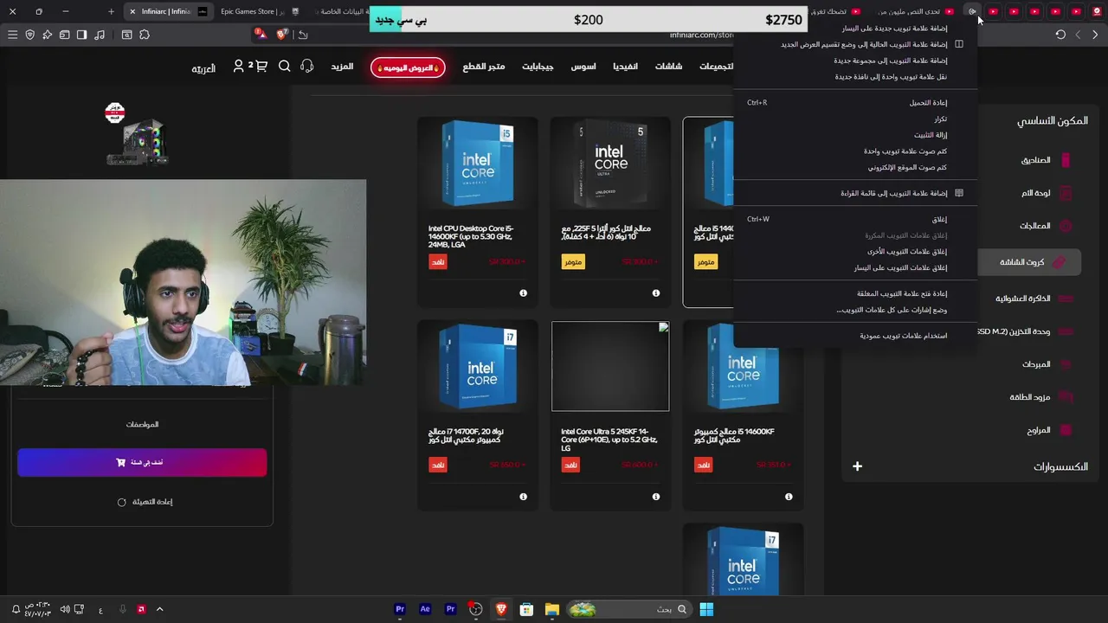The image size is (1108, 623).
Task: Open the site search magnifier
Action: [x=284, y=67]
